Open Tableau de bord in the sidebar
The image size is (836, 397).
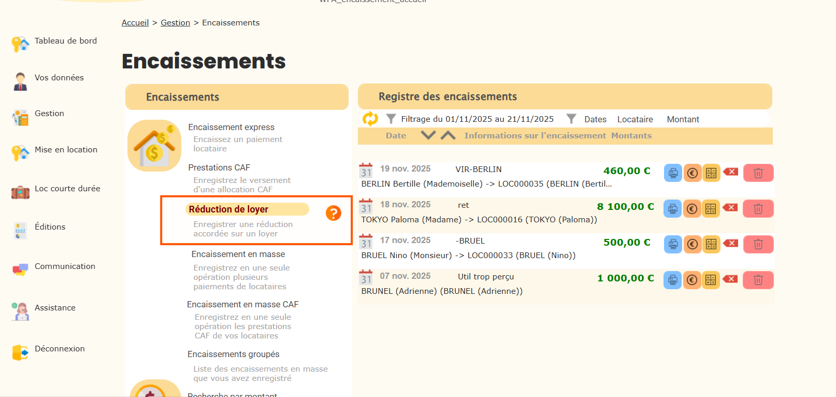65,41
